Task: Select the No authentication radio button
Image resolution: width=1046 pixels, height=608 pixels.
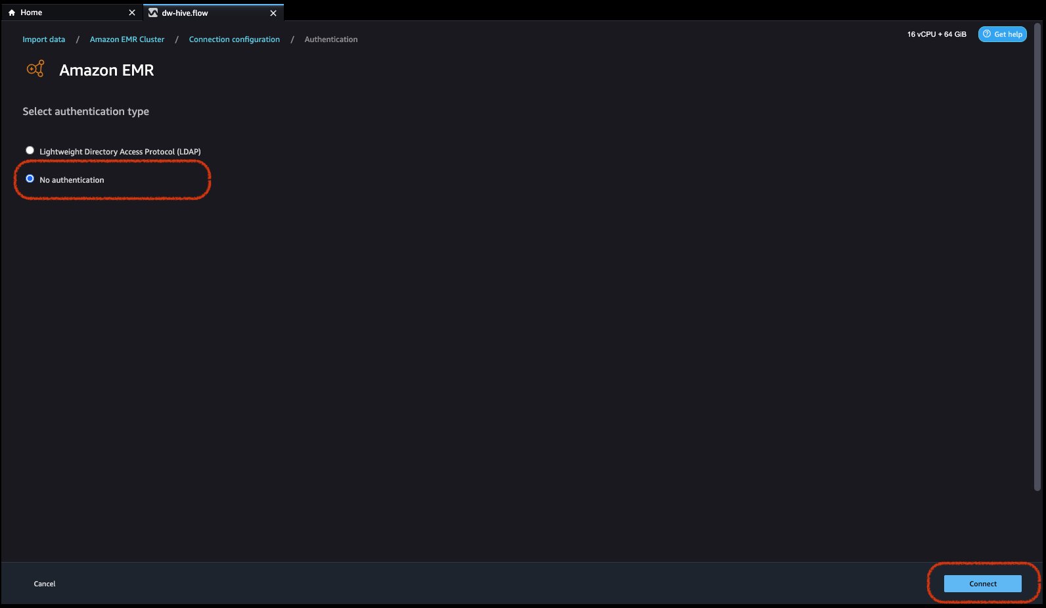Action: click(30, 179)
